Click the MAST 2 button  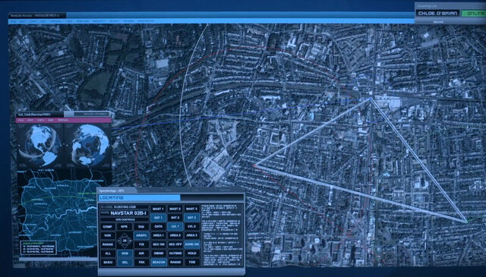[x=175, y=209]
